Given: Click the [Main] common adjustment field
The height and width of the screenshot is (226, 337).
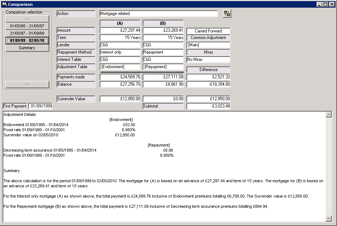Looking at the screenshot, I should coord(208,45).
